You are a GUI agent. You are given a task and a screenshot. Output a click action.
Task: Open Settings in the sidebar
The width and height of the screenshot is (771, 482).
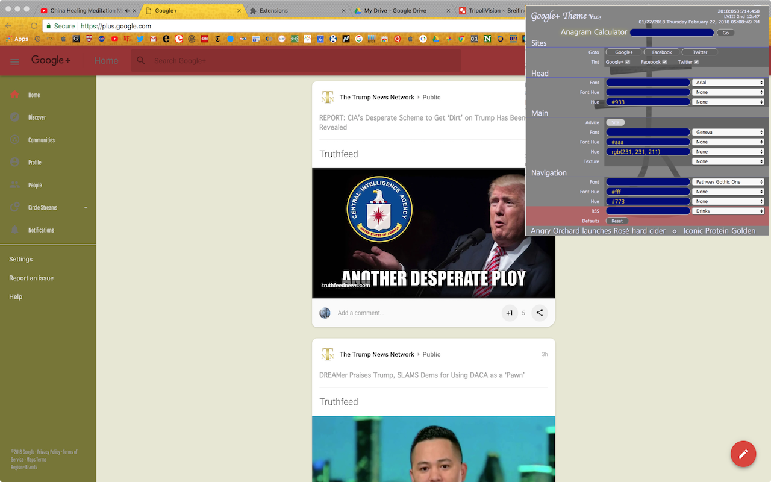pyautogui.click(x=20, y=259)
